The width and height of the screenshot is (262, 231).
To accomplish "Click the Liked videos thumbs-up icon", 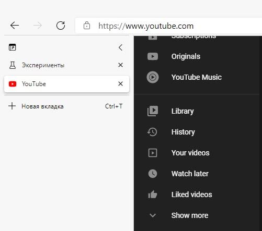I will pos(153,194).
